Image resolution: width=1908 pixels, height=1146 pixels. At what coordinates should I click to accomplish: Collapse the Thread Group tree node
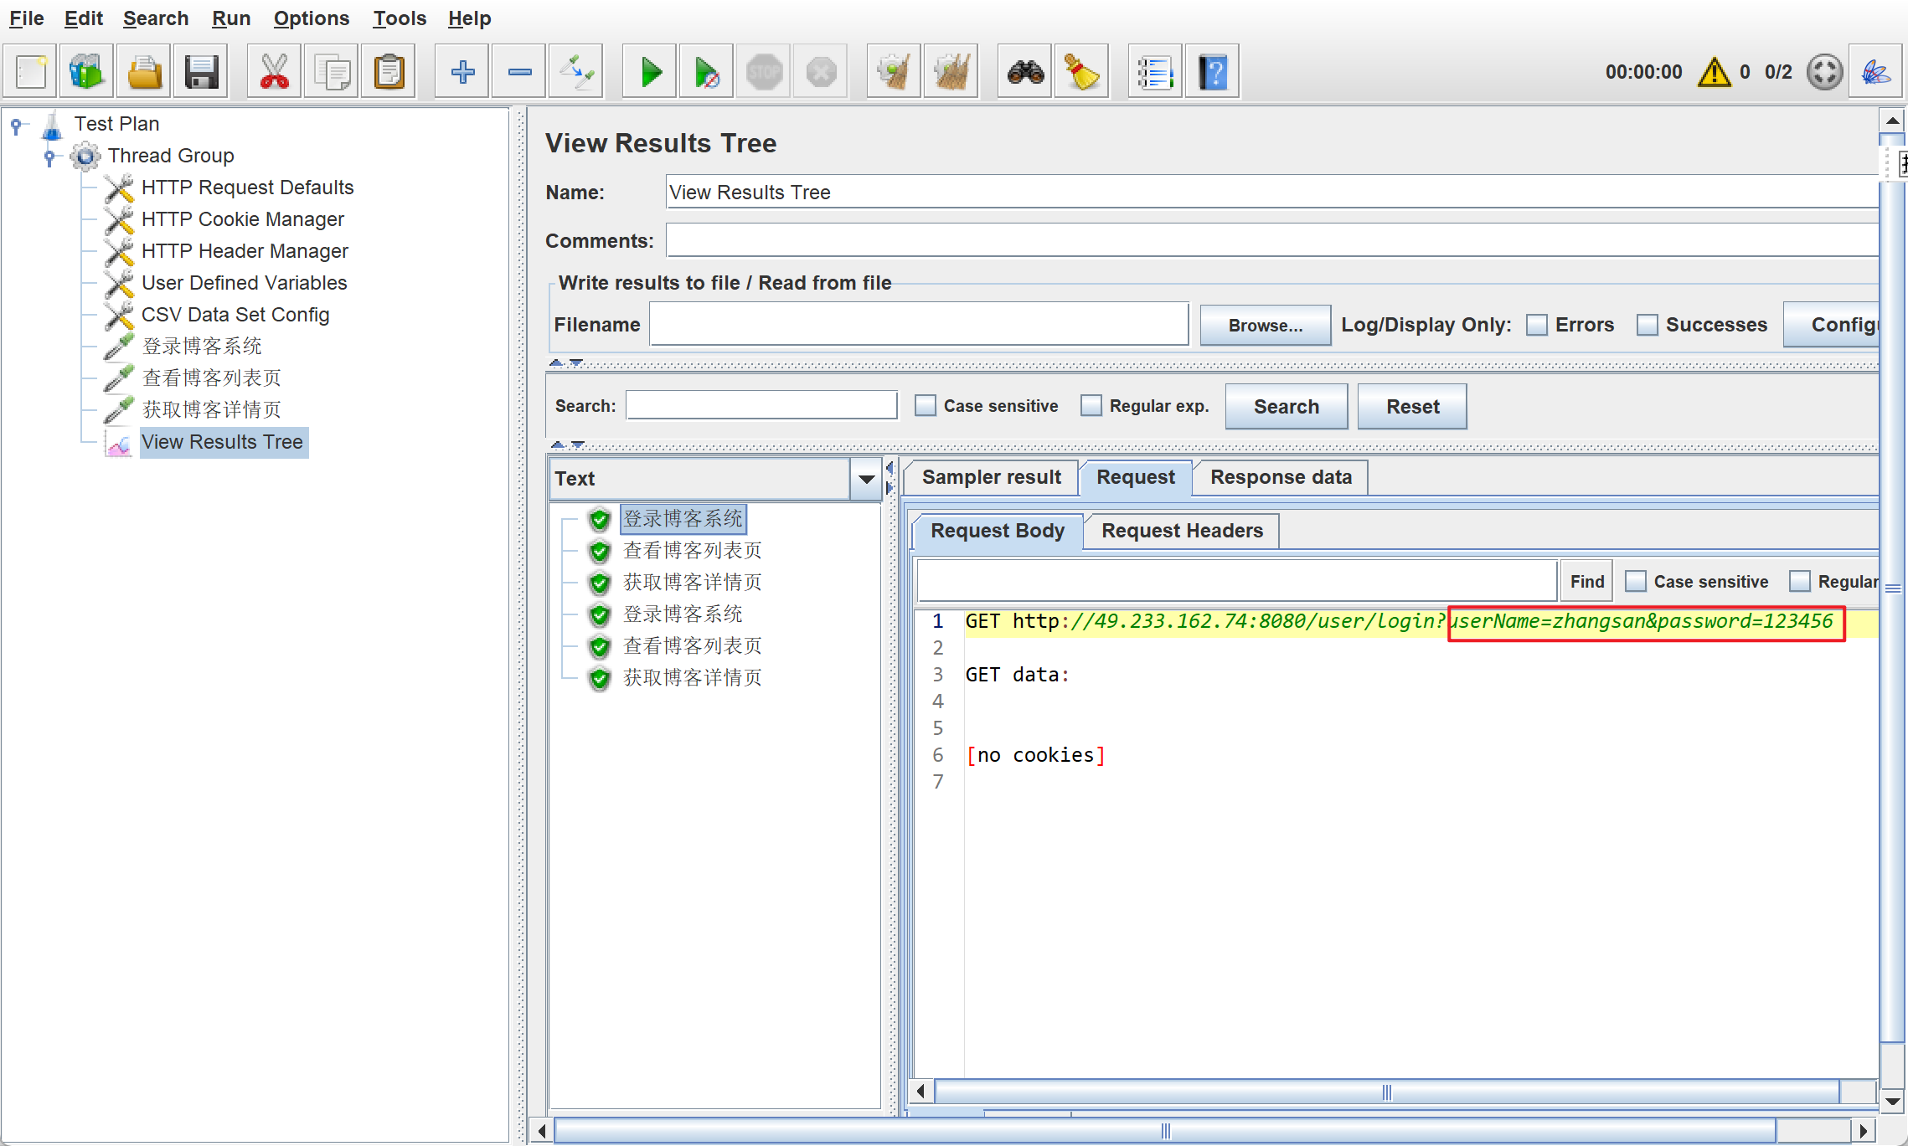click(x=49, y=156)
